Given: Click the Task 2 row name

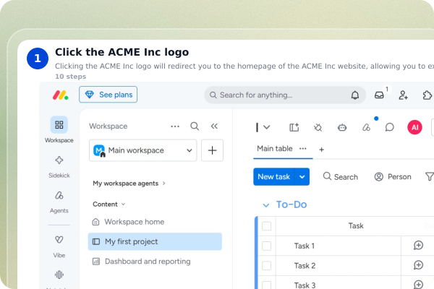Looking at the screenshot, I should point(305,266).
